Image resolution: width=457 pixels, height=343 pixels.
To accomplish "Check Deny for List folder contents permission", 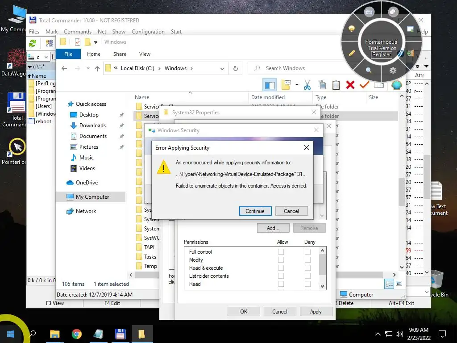I will point(307,276).
